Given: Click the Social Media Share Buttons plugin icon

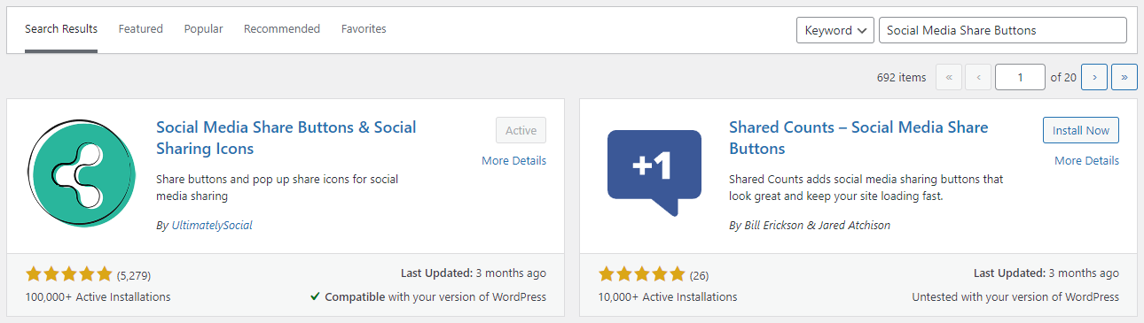Looking at the screenshot, I should point(82,173).
